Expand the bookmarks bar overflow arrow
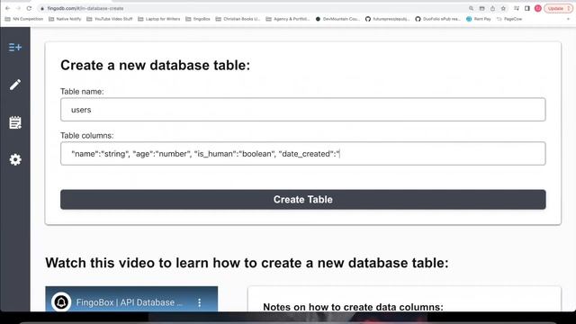The image size is (576, 324). click(x=568, y=19)
